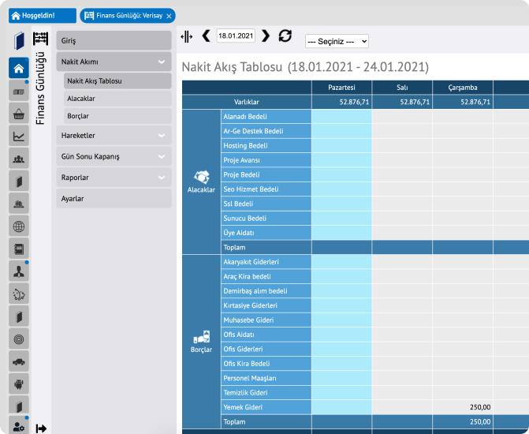Select Nakit Akış Tablosu submenu item
Screen dimensions: 529x434
pyautogui.click(x=117, y=81)
